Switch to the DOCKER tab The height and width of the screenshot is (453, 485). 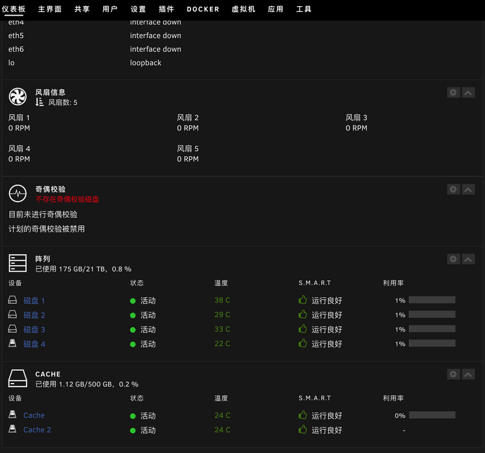pyautogui.click(x=203, y=9)
